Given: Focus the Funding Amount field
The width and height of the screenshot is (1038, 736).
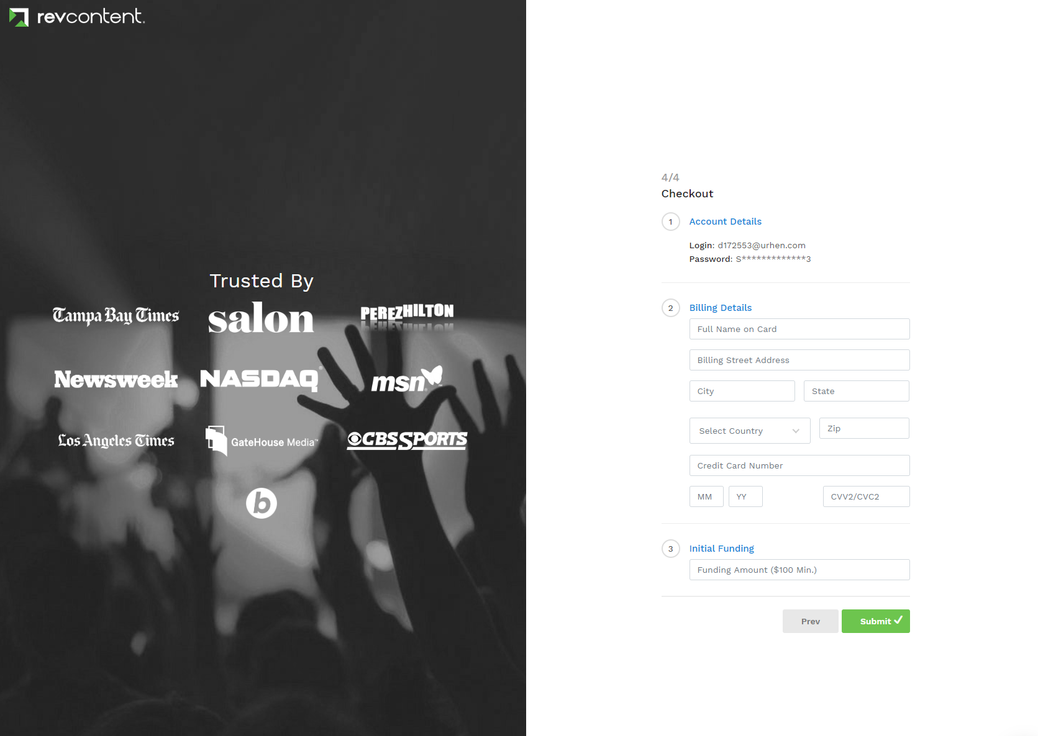Looking at the screenshot, I should tap(799, 570).
